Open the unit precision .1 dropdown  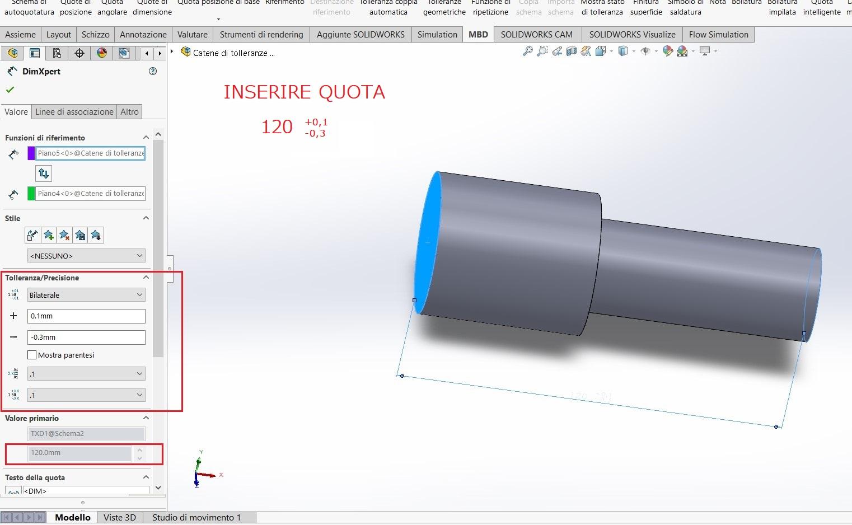86,374
